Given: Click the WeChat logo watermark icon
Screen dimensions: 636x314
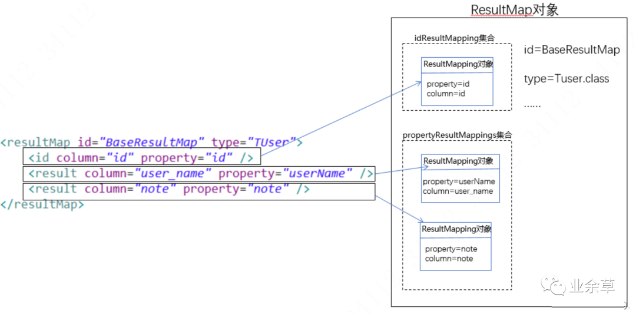Looking at the screenshot, I should point(557,287).
